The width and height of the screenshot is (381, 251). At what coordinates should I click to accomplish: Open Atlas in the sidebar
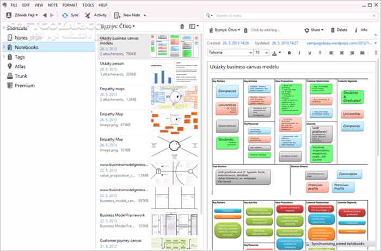click(x=20, y=66)
